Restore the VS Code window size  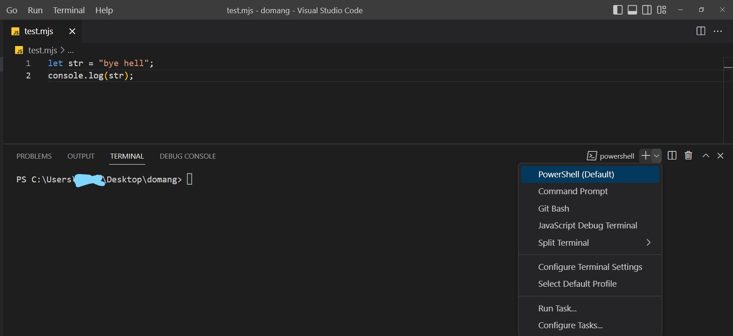702,10
